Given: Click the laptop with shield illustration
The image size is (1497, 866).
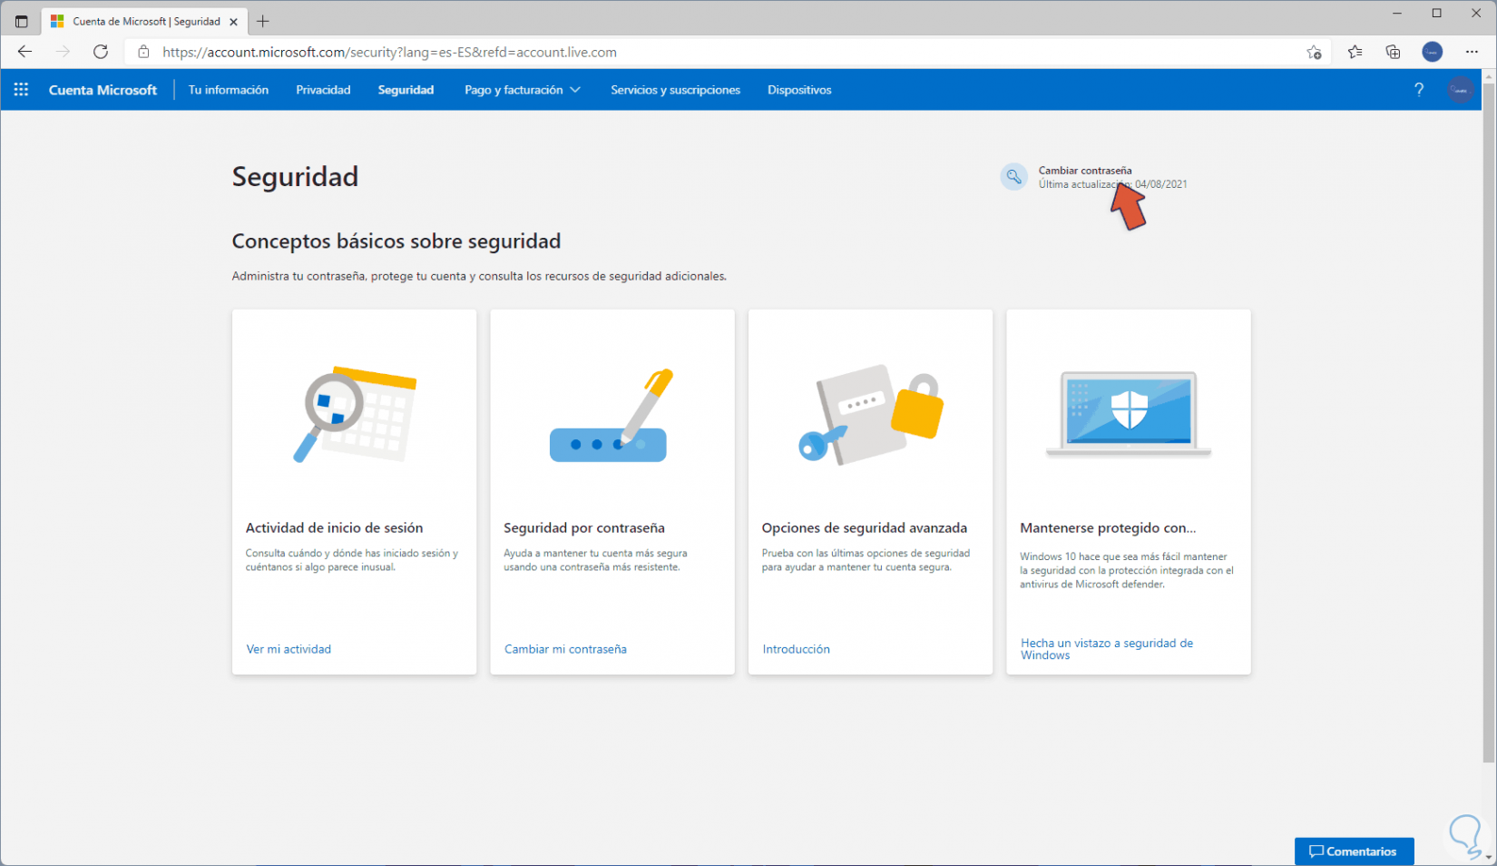Looking at the screenshot, I should coord(1129,414).
